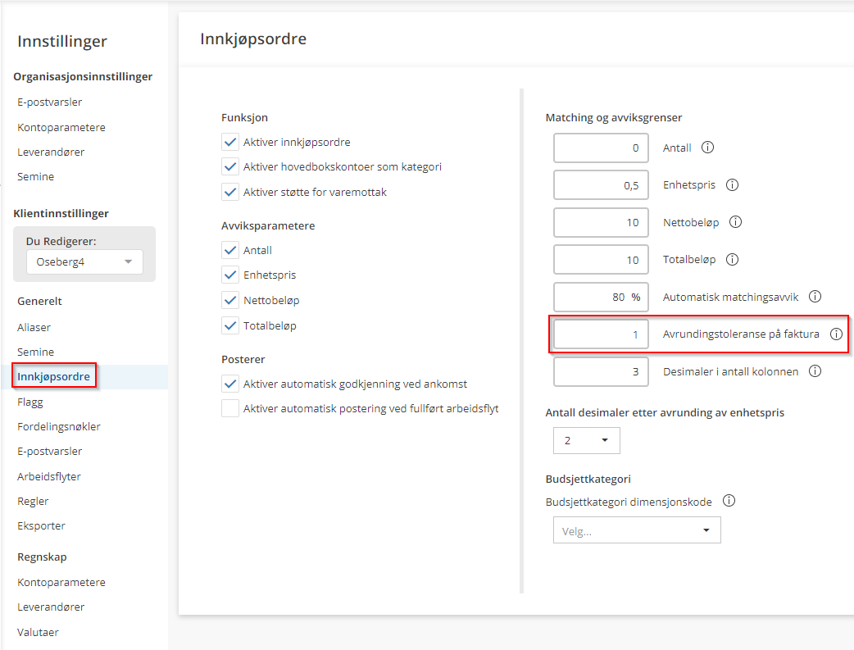854x650 pixels.
Task: Click info icon for Avrundingstoleranse på faktura
Action: (836, 334)
